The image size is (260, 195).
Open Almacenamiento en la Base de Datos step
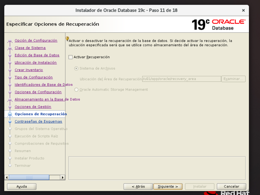point(47,99)
